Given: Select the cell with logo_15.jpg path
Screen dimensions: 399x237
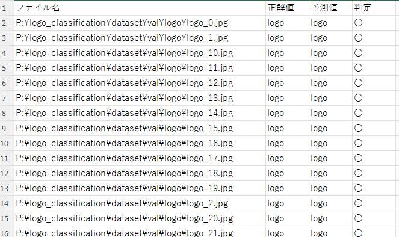Looking at the screenshot, I should click(x=140, y=128).
